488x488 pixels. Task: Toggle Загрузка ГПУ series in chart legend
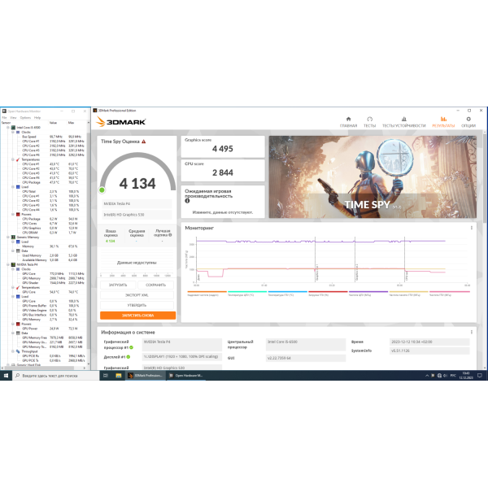click(328, 294)
